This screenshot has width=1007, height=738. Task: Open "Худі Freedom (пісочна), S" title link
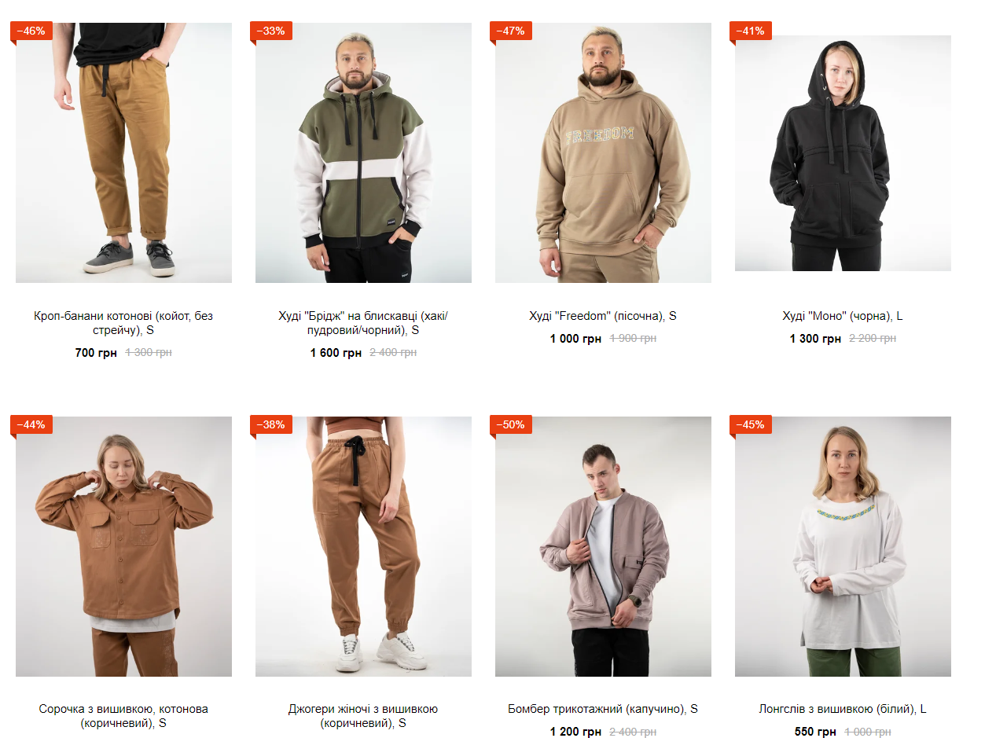(x=603, y=316)
